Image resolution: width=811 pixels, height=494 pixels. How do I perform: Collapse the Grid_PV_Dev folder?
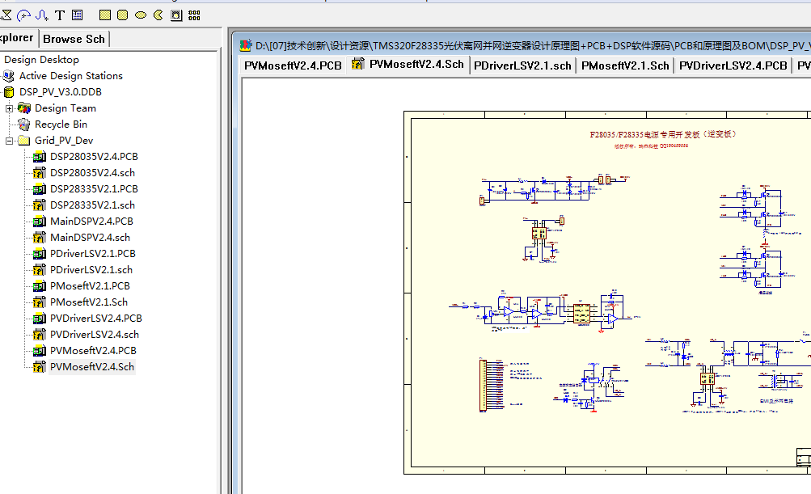[x=10, y=141]
